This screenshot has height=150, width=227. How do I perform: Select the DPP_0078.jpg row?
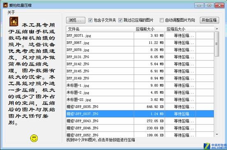pos(140,50)
